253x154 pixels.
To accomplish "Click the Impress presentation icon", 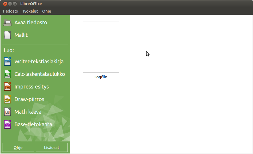I will click(7, 87).
